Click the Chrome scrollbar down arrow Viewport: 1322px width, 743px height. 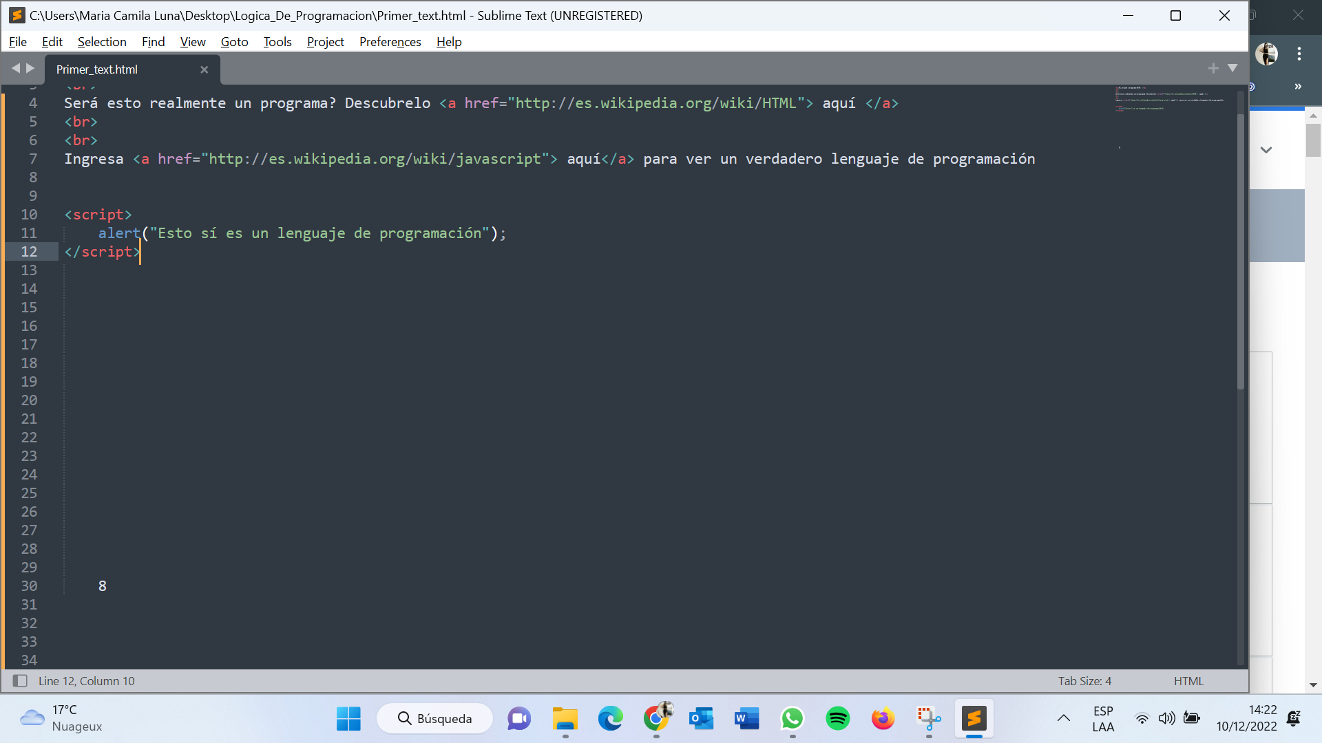(x=1313, y=685)
